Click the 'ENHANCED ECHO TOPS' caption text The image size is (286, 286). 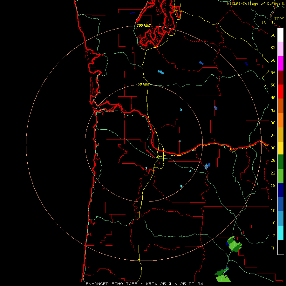click(112, 284)
